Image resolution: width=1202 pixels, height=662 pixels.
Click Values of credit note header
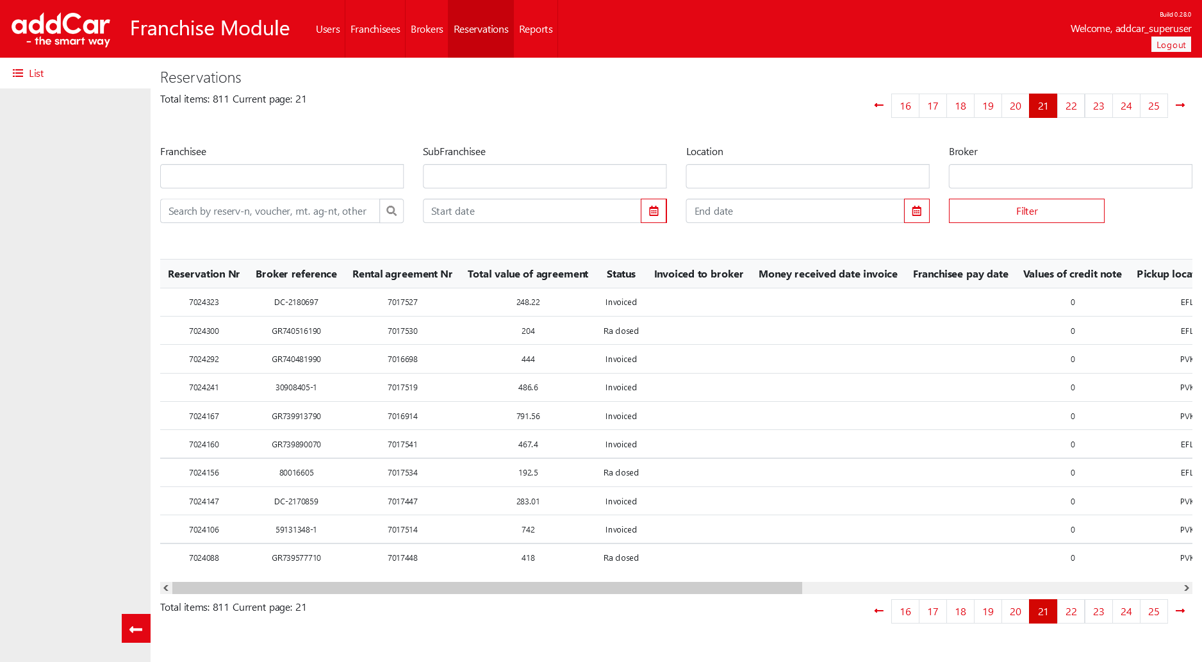click(x=1073, y=274)
